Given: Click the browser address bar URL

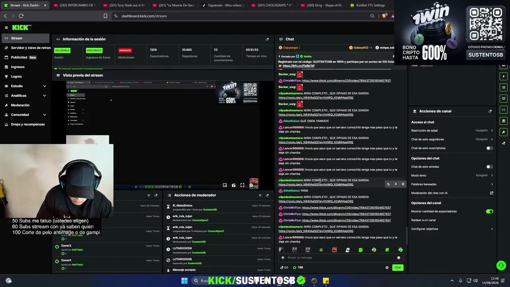Looking at the screenshot, I should (x=144, y=16).
